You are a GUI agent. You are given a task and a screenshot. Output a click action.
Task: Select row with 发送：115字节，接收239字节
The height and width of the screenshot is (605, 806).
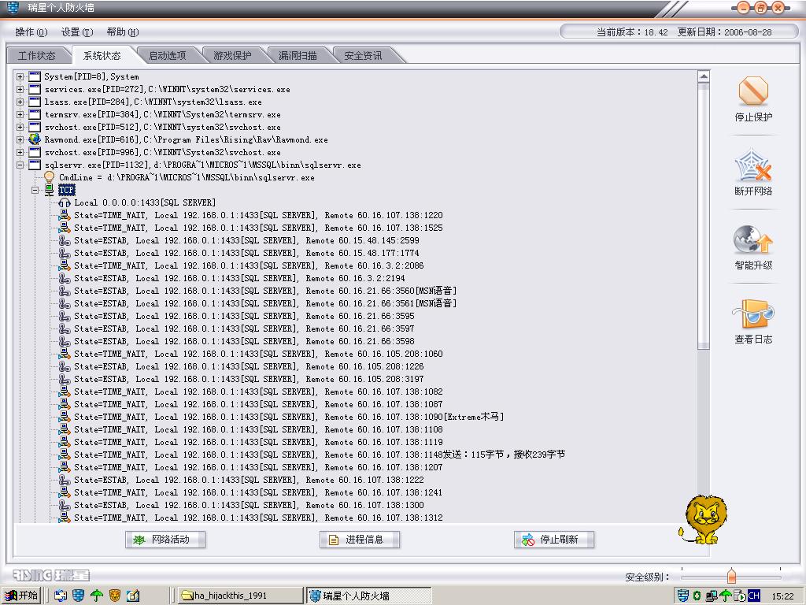(x=320, y=455)
